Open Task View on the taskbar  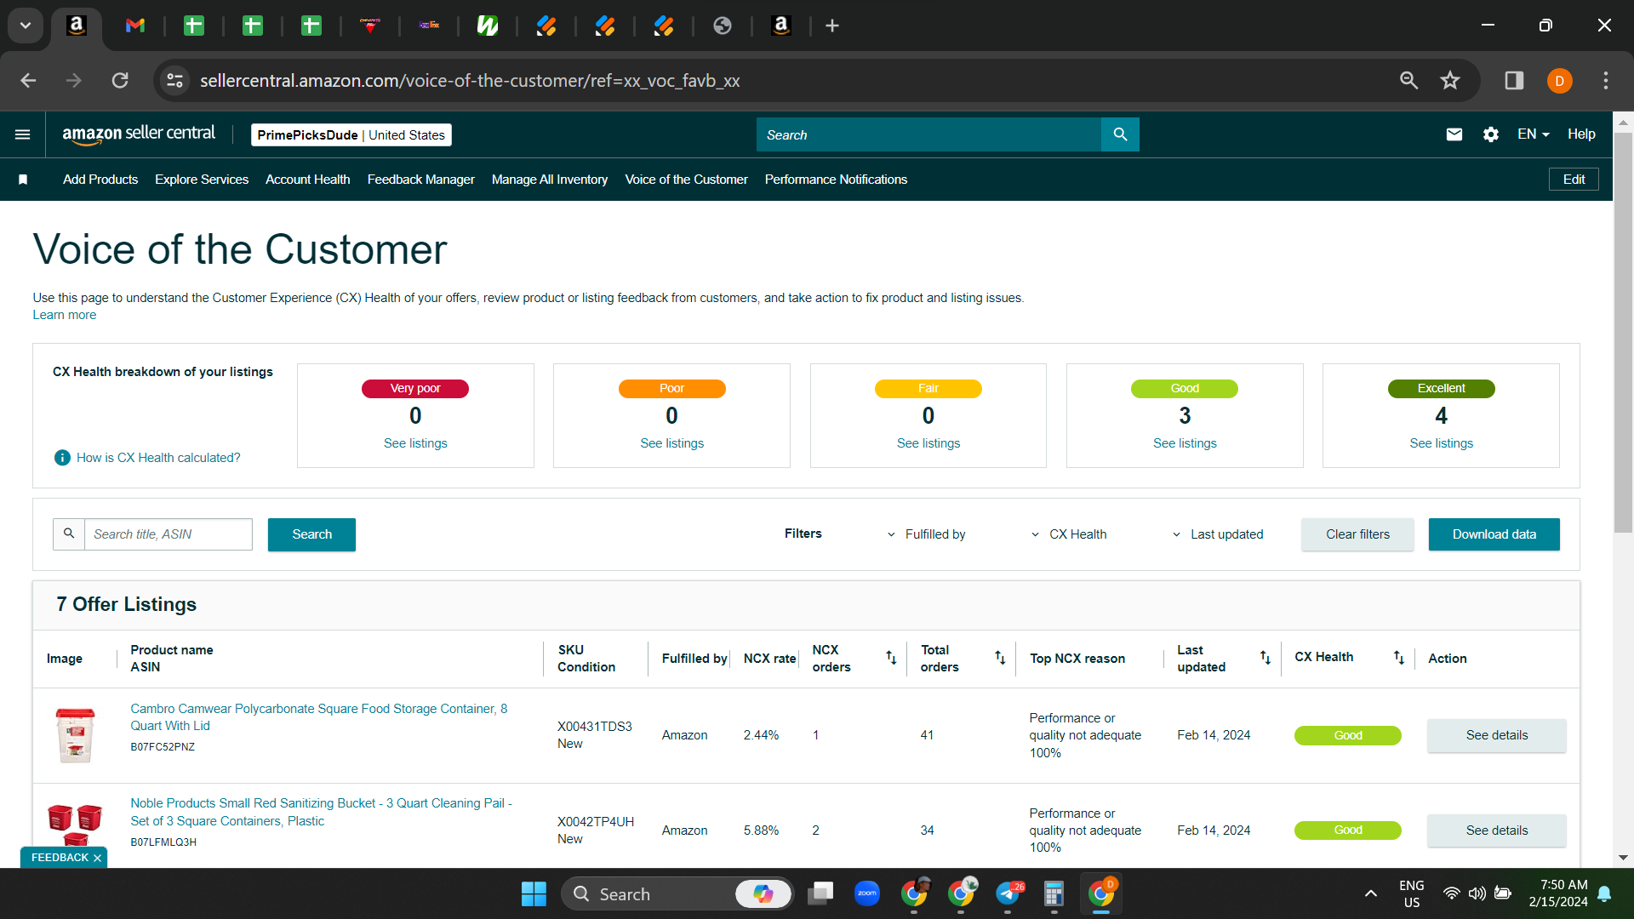click(820, 893)
